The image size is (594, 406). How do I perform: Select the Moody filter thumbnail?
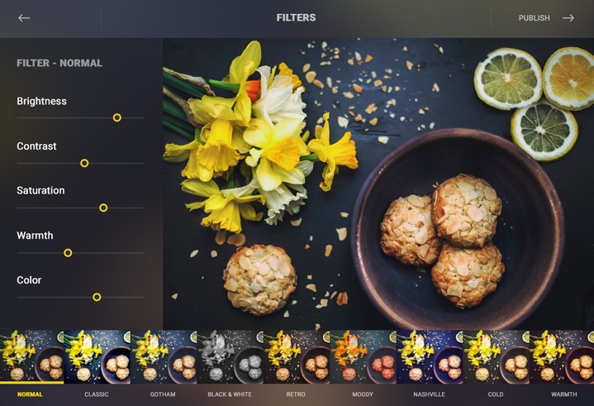364,356
